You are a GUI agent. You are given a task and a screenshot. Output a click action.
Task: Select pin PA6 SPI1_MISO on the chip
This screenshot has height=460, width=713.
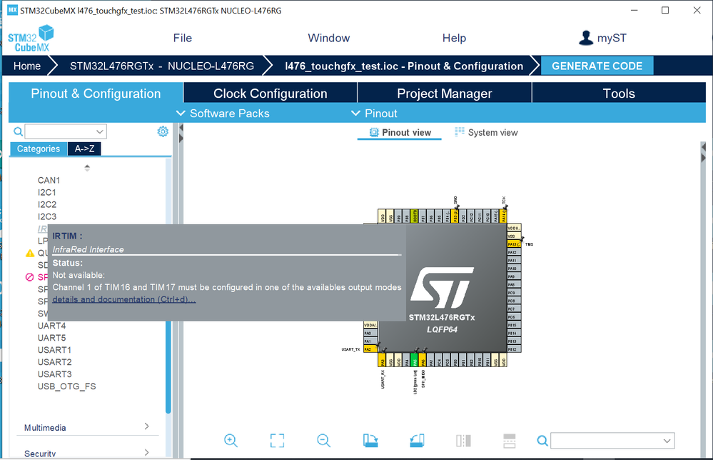(423, 359)
